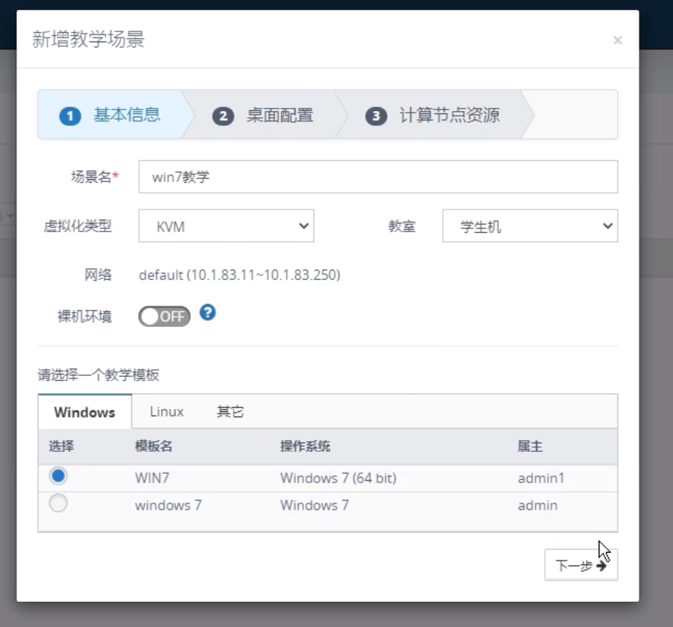Viewport: 673px width, 627px height.
Task: Click the Windows 7 (64 bit) row cell
Action: pos(338,478)
